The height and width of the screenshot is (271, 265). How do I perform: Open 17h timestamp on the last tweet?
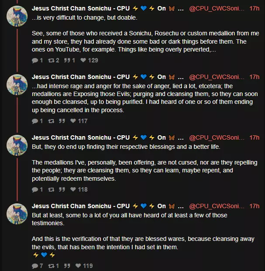click(254, 206)
